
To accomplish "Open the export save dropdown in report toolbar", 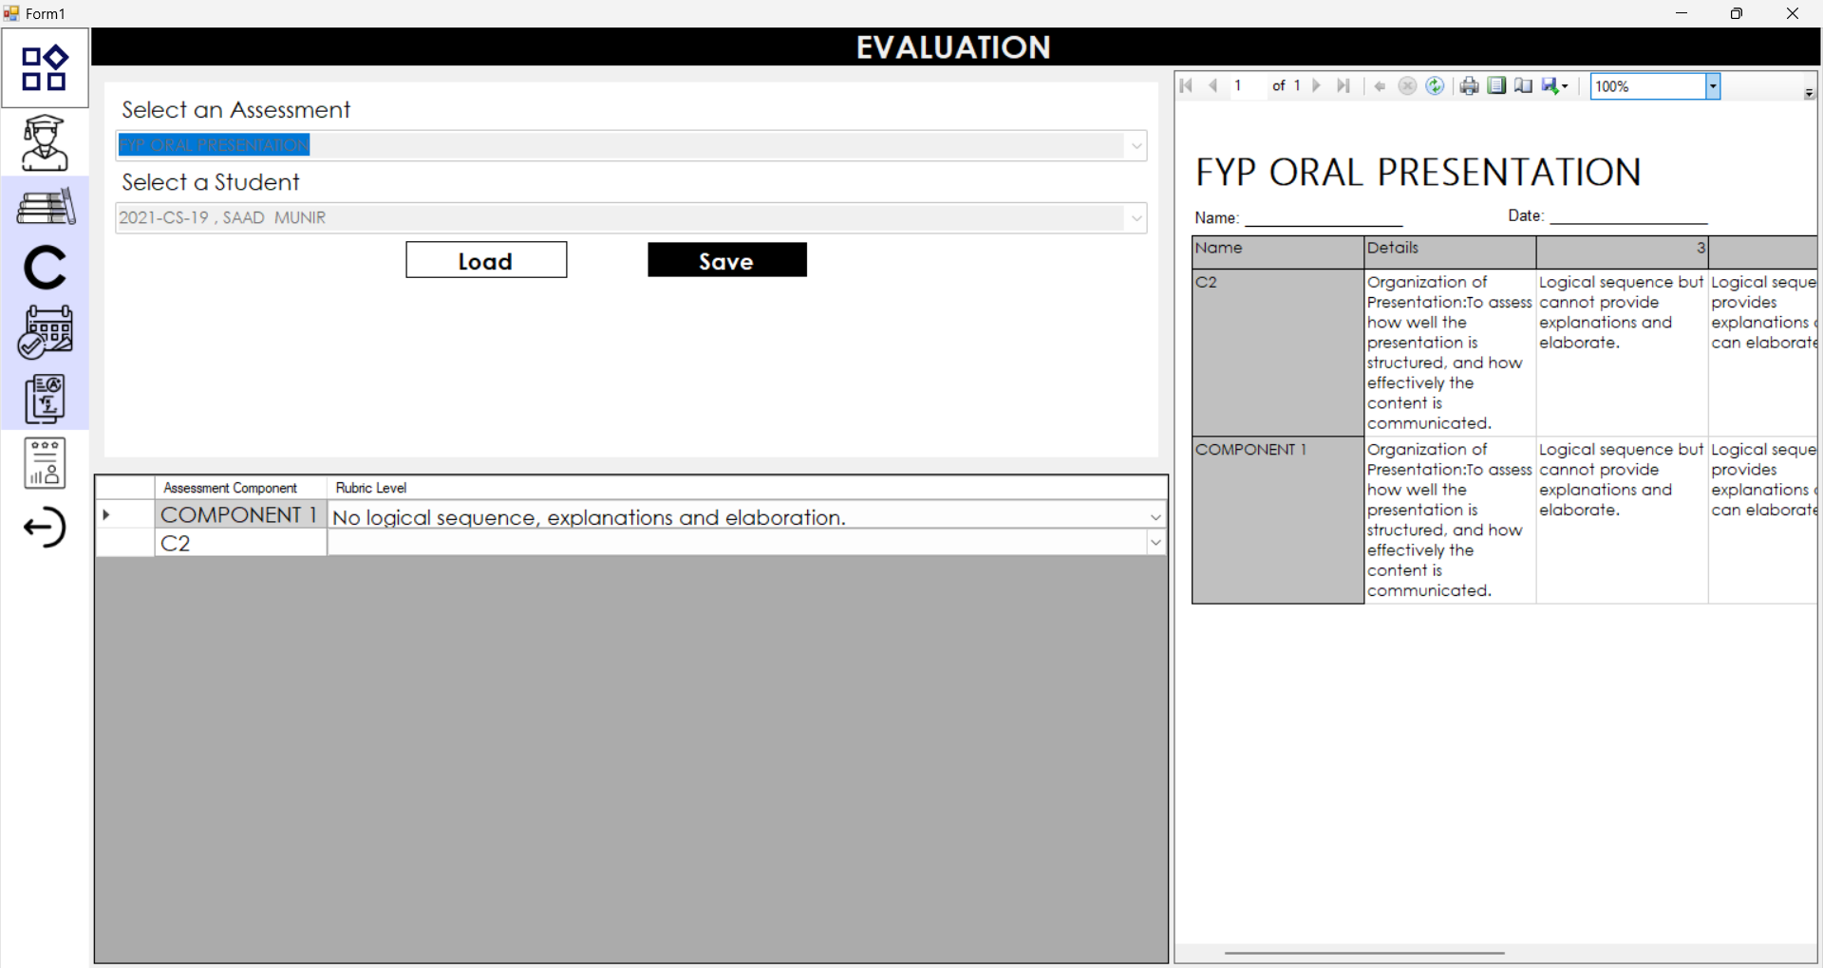I will [1554, 86].
